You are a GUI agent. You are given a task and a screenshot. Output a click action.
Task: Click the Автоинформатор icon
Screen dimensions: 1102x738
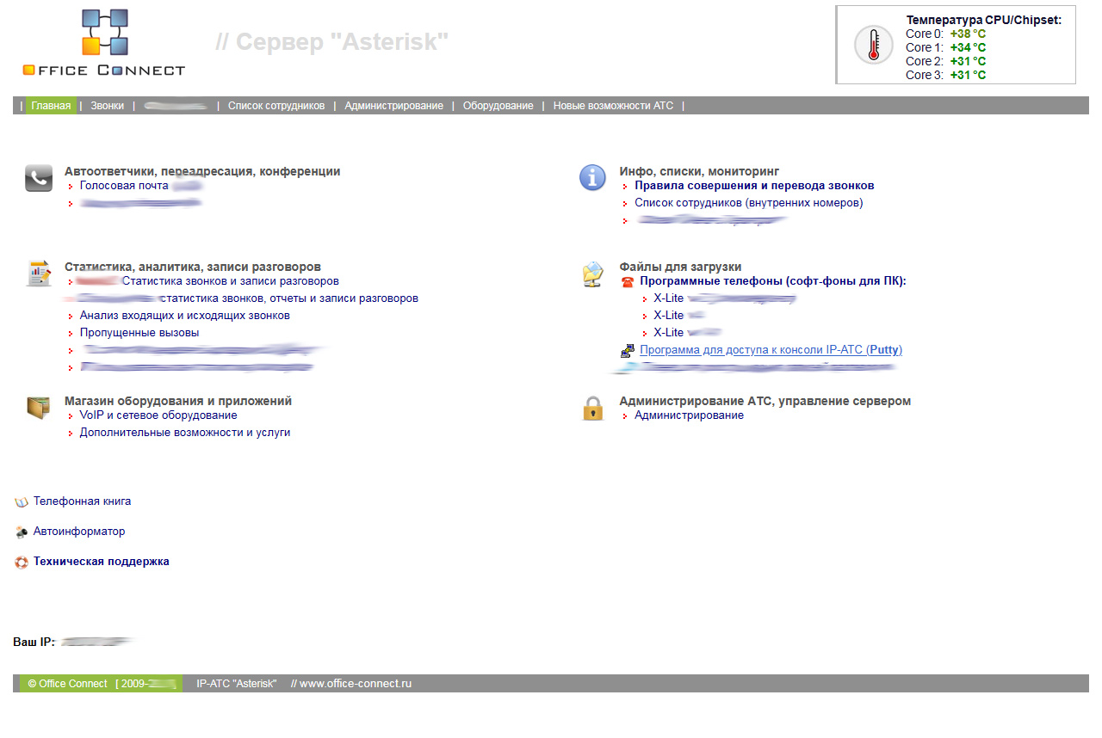[22, 532]
